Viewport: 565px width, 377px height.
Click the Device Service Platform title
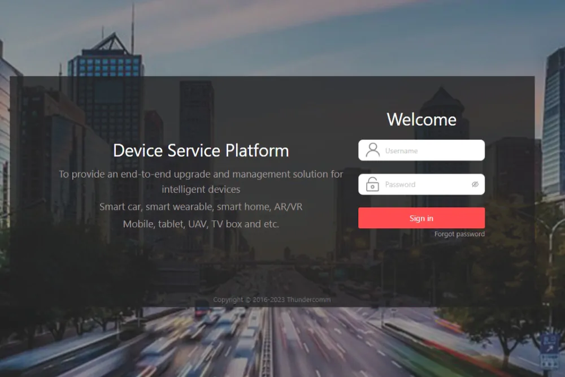tap(201, 150)
